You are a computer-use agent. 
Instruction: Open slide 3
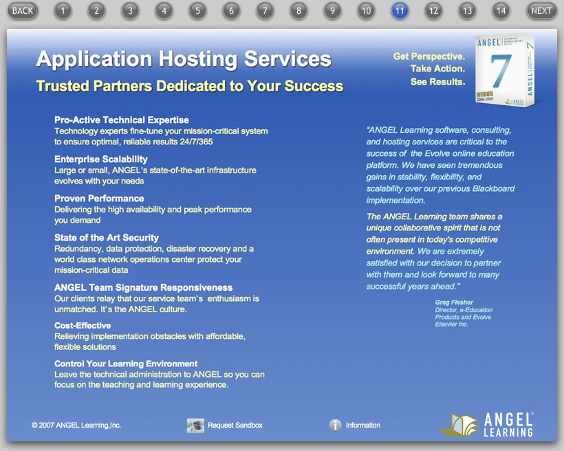click(x=130, y=10)
